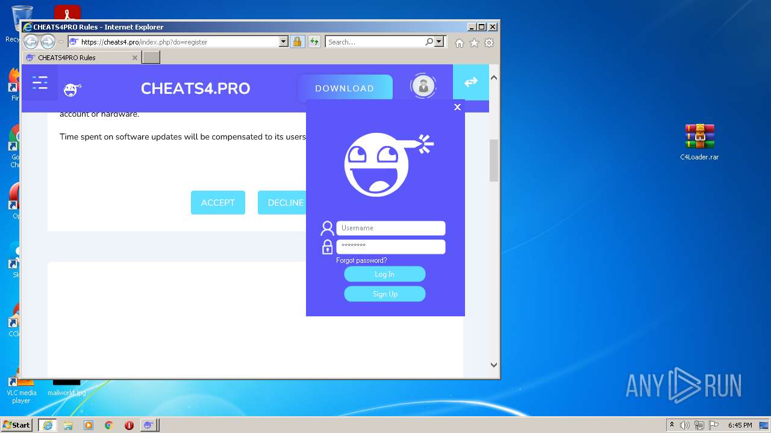Select the CHEATS4PRO Rules tab
Screen dimensions: 771x433
pyautogui.click(x=81, y=58)
